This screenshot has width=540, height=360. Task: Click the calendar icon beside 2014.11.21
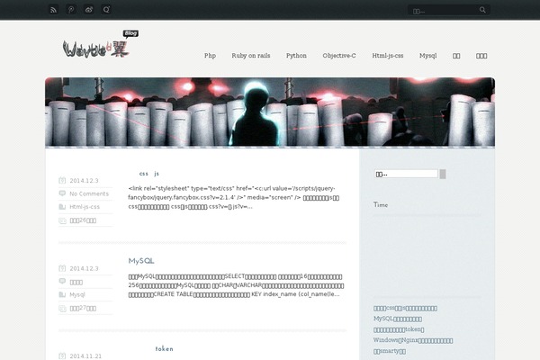click(x=62, y=355)
